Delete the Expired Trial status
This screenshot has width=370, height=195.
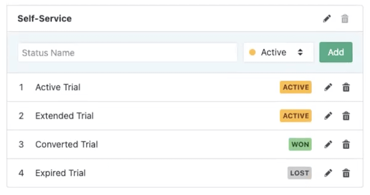pos(346,173)
